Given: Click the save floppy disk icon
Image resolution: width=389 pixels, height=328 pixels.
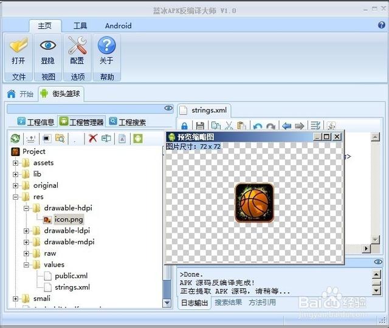Looking at the screenshot, I should [x=200, y=126].
